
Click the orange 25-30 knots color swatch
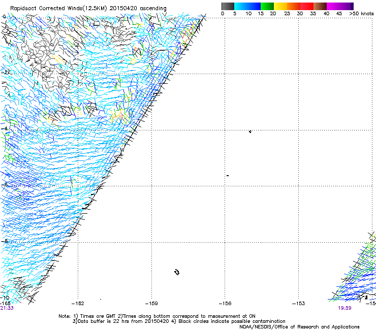point(294,6)
